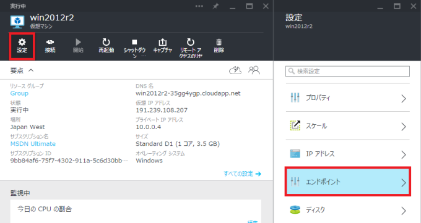
Task: Follow the すべての設定 link
Action: coord(238,174)
